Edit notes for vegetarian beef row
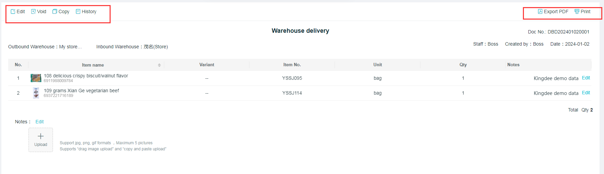Image resolution: width=604 pixels, height=174 pixels. 586,93
